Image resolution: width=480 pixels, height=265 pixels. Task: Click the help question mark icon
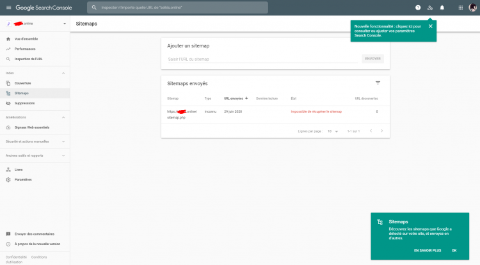(418, 8)
